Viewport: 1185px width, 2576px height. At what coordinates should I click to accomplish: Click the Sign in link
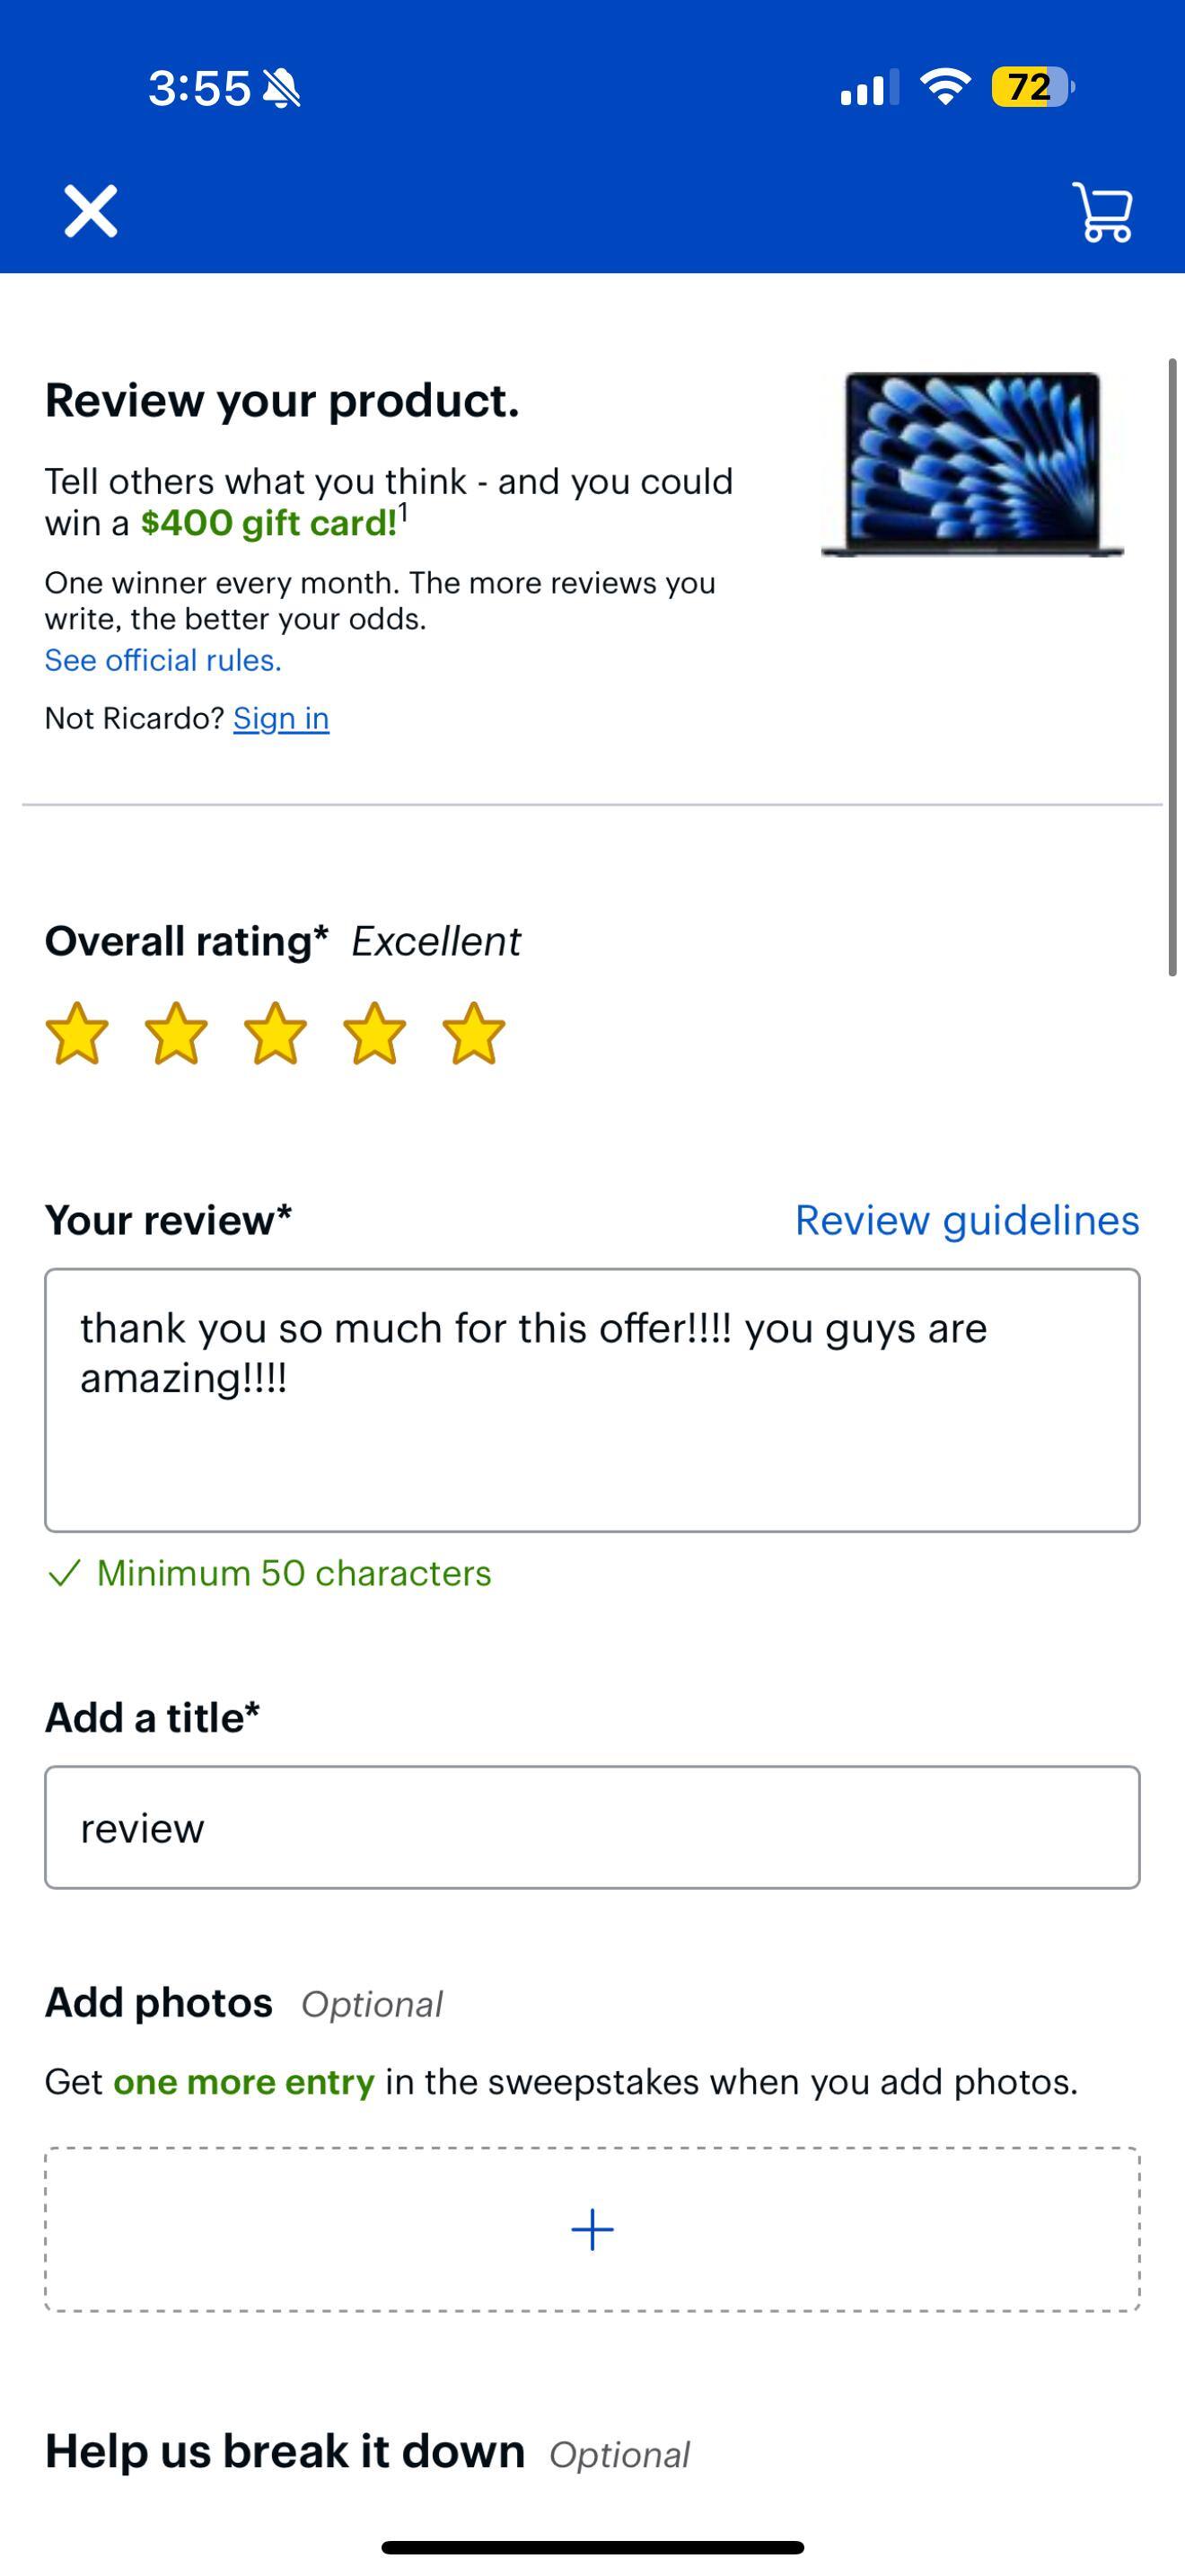point(281,717)
